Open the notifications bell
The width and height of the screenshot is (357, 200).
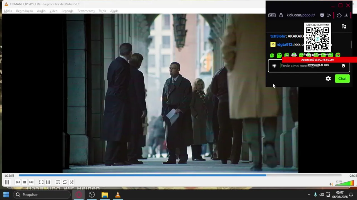[x=351, y=195]
